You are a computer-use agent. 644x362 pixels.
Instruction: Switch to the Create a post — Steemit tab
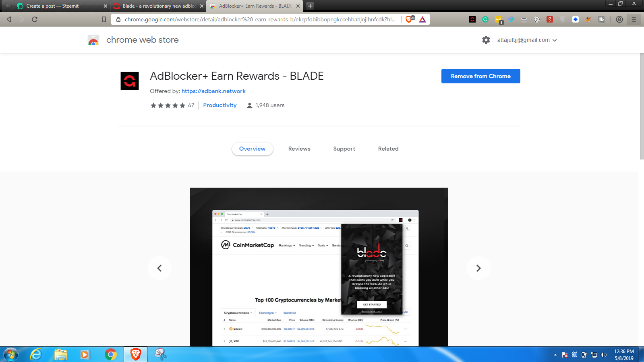coord(62,6)
